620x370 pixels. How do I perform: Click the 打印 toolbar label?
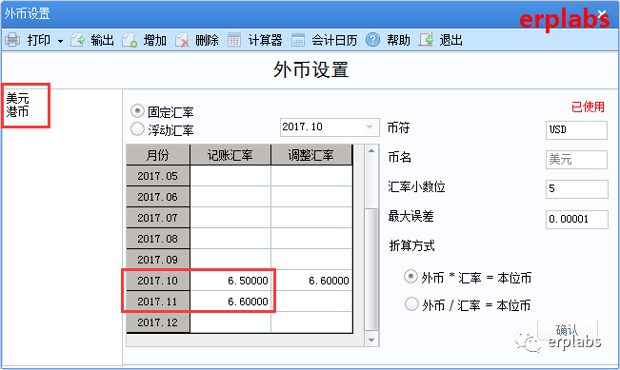[39, 40]
